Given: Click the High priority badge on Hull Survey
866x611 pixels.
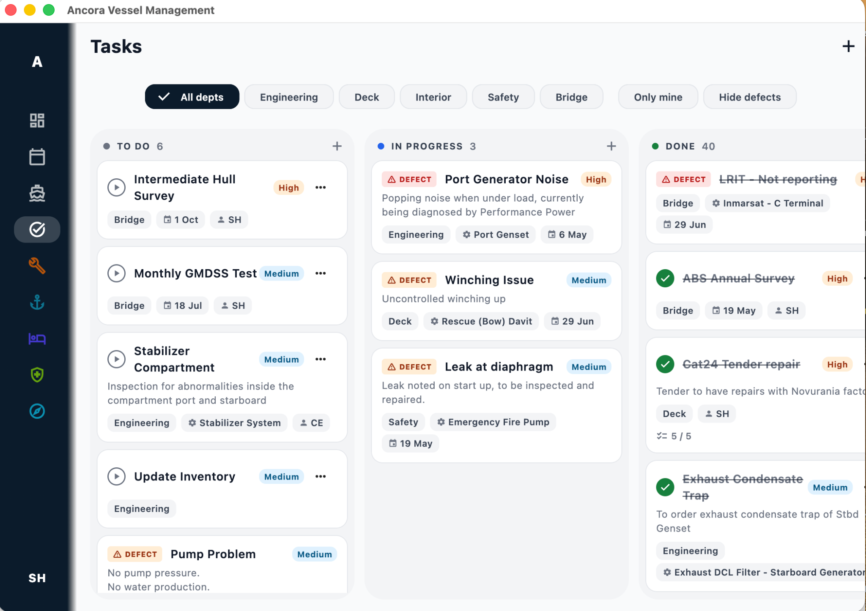Looking at the screenshot, I should pos(288,188).
